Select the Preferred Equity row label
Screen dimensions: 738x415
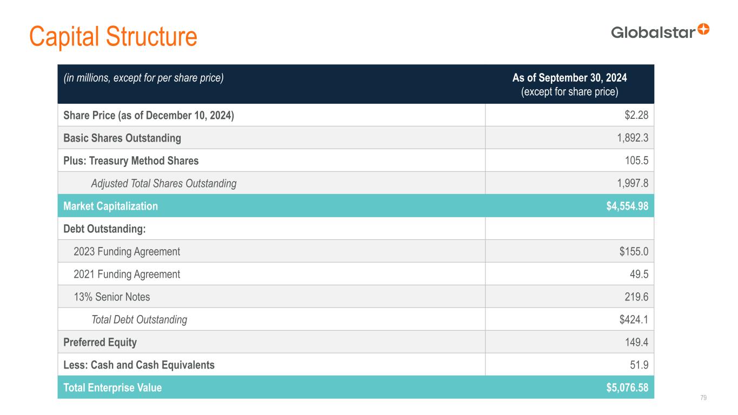[100, 342]
